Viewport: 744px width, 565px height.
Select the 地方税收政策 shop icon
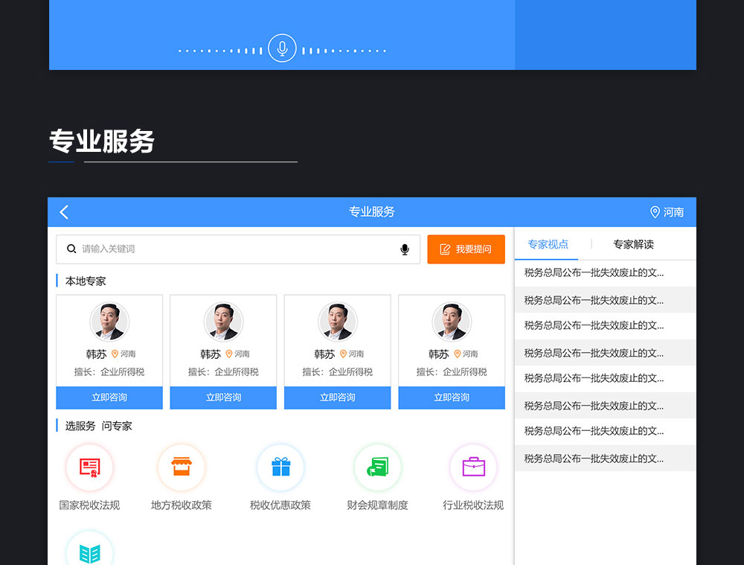tap(181, 467)
